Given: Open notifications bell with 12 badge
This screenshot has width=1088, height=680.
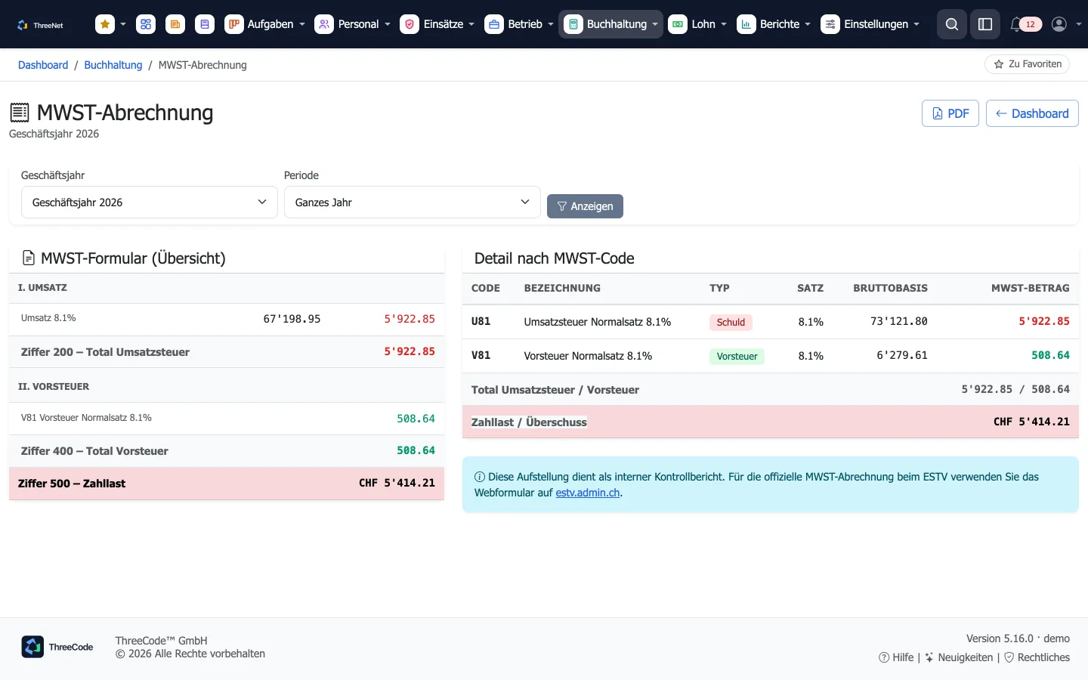Looking at the screenshot, I should (x=1025, y=24).
